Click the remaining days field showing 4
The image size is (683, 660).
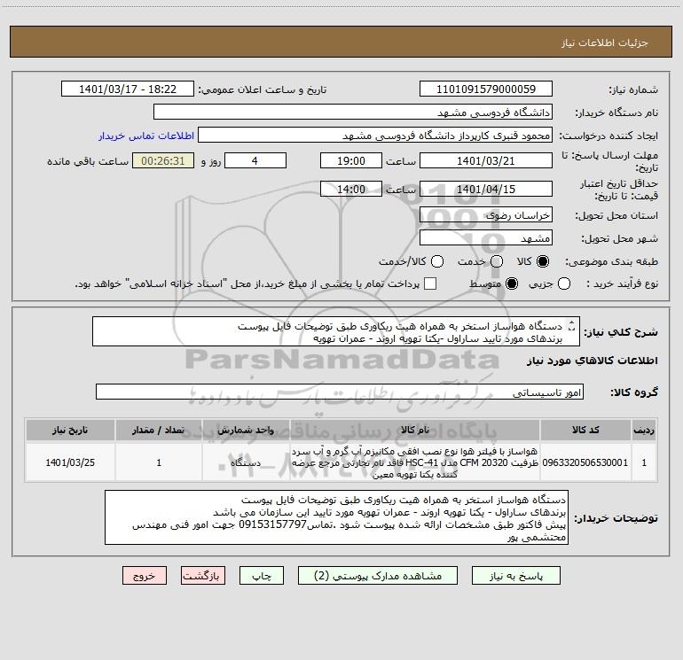(x=255, y=160)
